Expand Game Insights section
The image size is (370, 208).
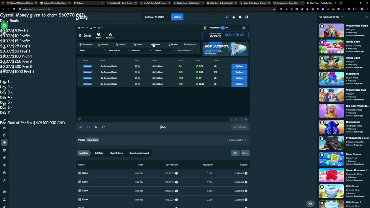pos(238,140)
